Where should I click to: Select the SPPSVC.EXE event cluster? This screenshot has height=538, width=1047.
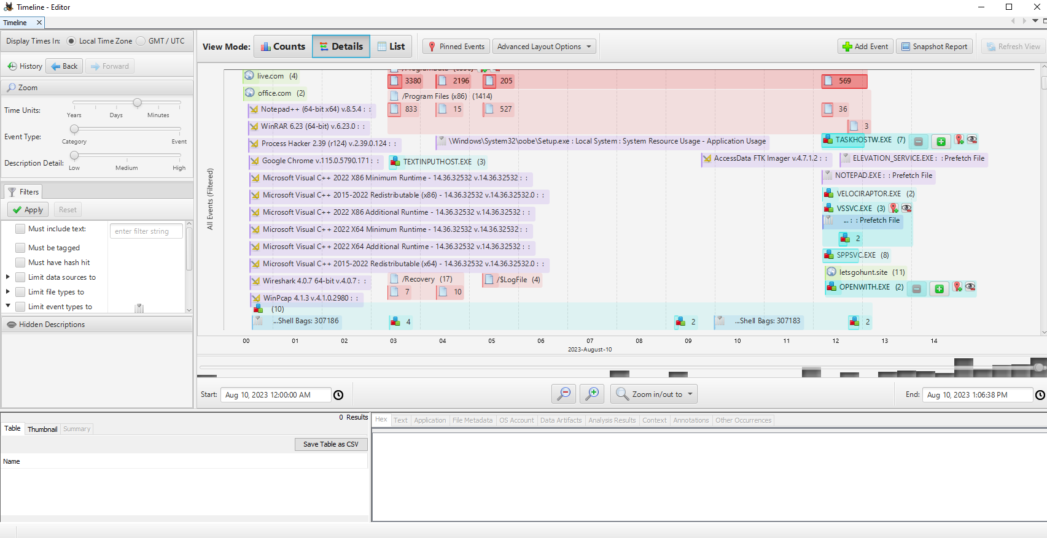857,255
